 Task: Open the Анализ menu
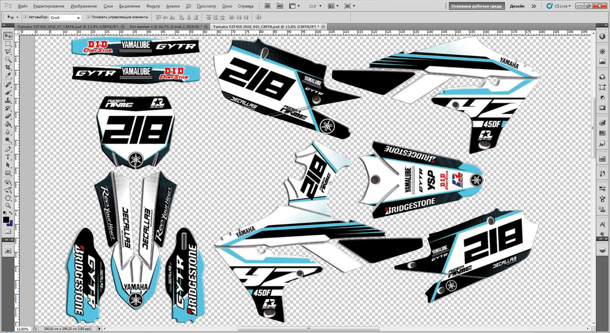[173, 6]
